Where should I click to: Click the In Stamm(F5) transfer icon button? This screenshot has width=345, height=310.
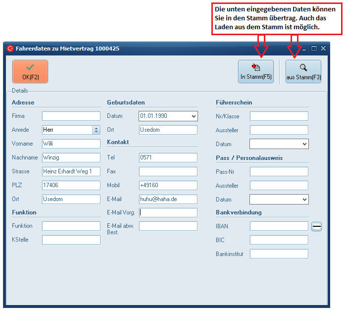[x=256, y=71]
